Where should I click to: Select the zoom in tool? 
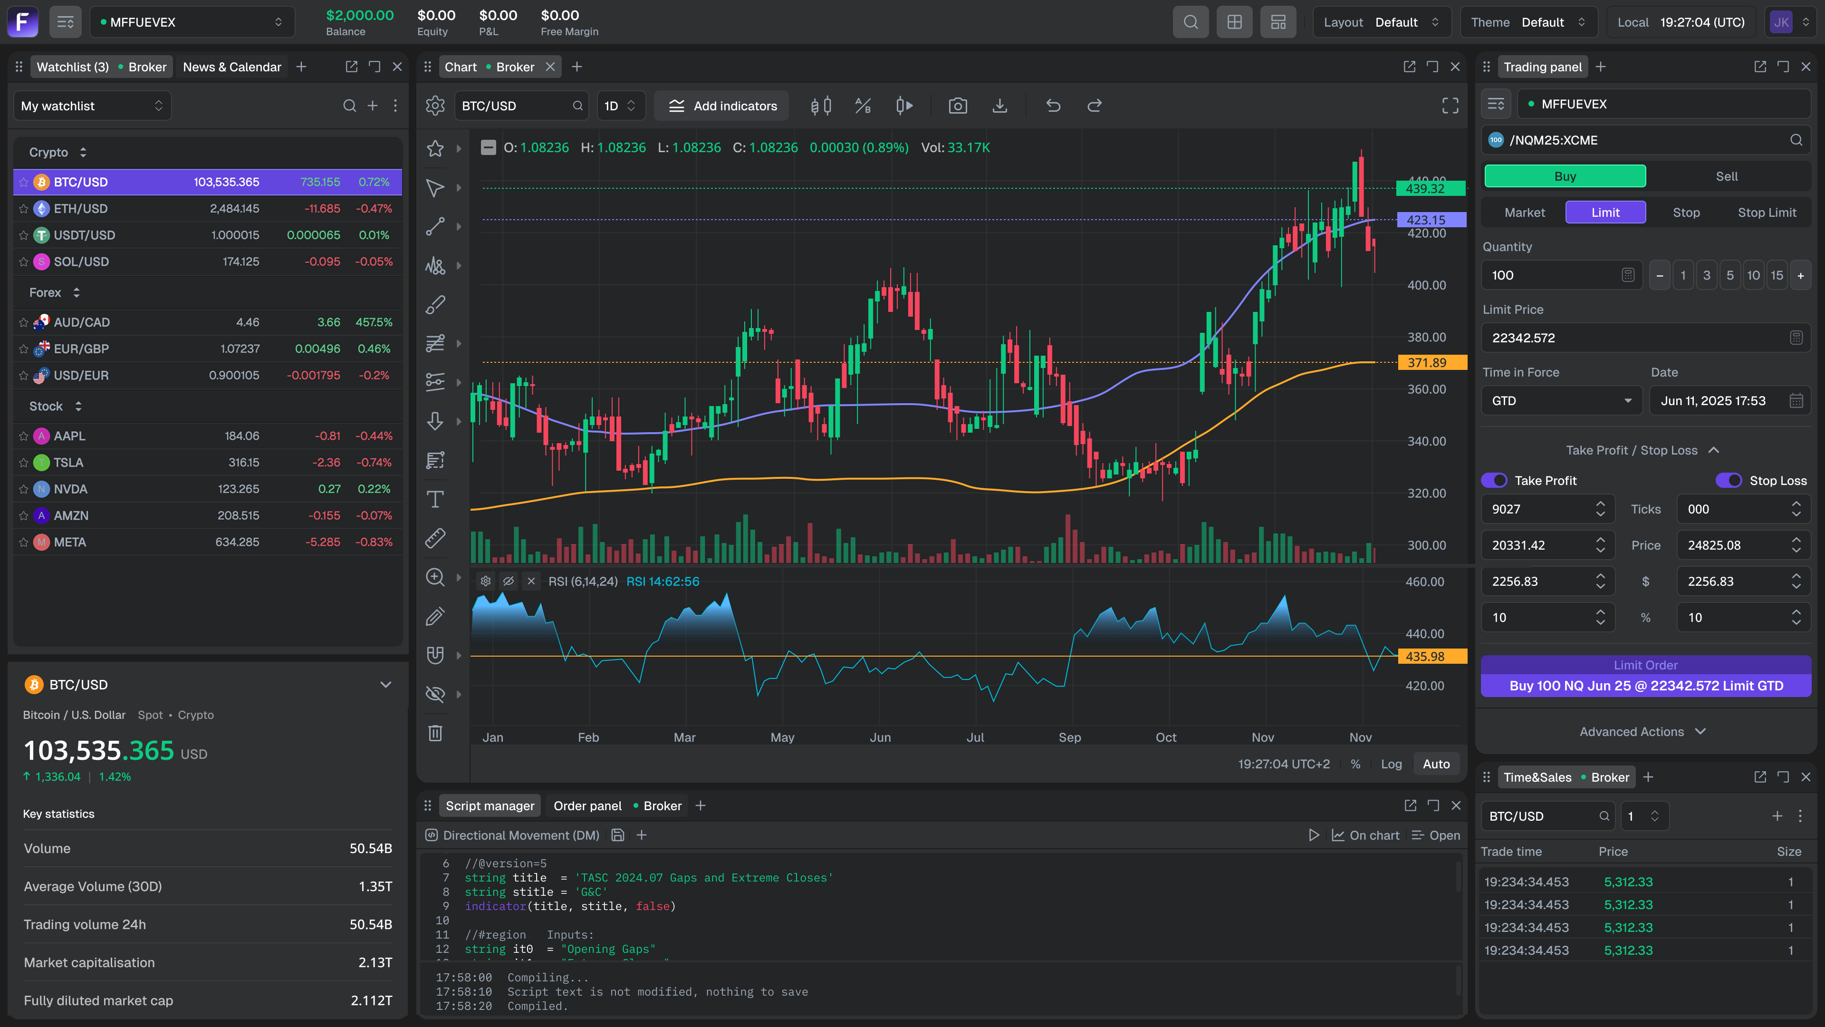point(435,577)
